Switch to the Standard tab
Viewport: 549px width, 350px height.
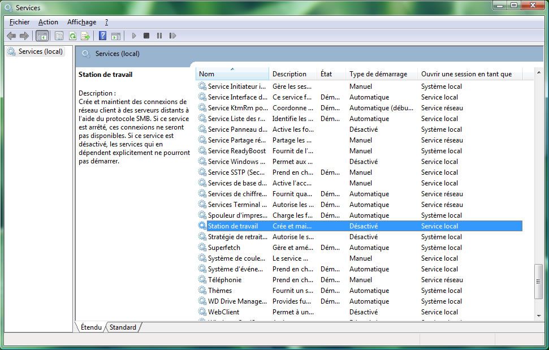click(123, 327)
